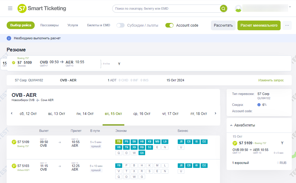Open the hamburger navigation menu
The height and width of the screenshot is (183, 296).
click(10, 8)
